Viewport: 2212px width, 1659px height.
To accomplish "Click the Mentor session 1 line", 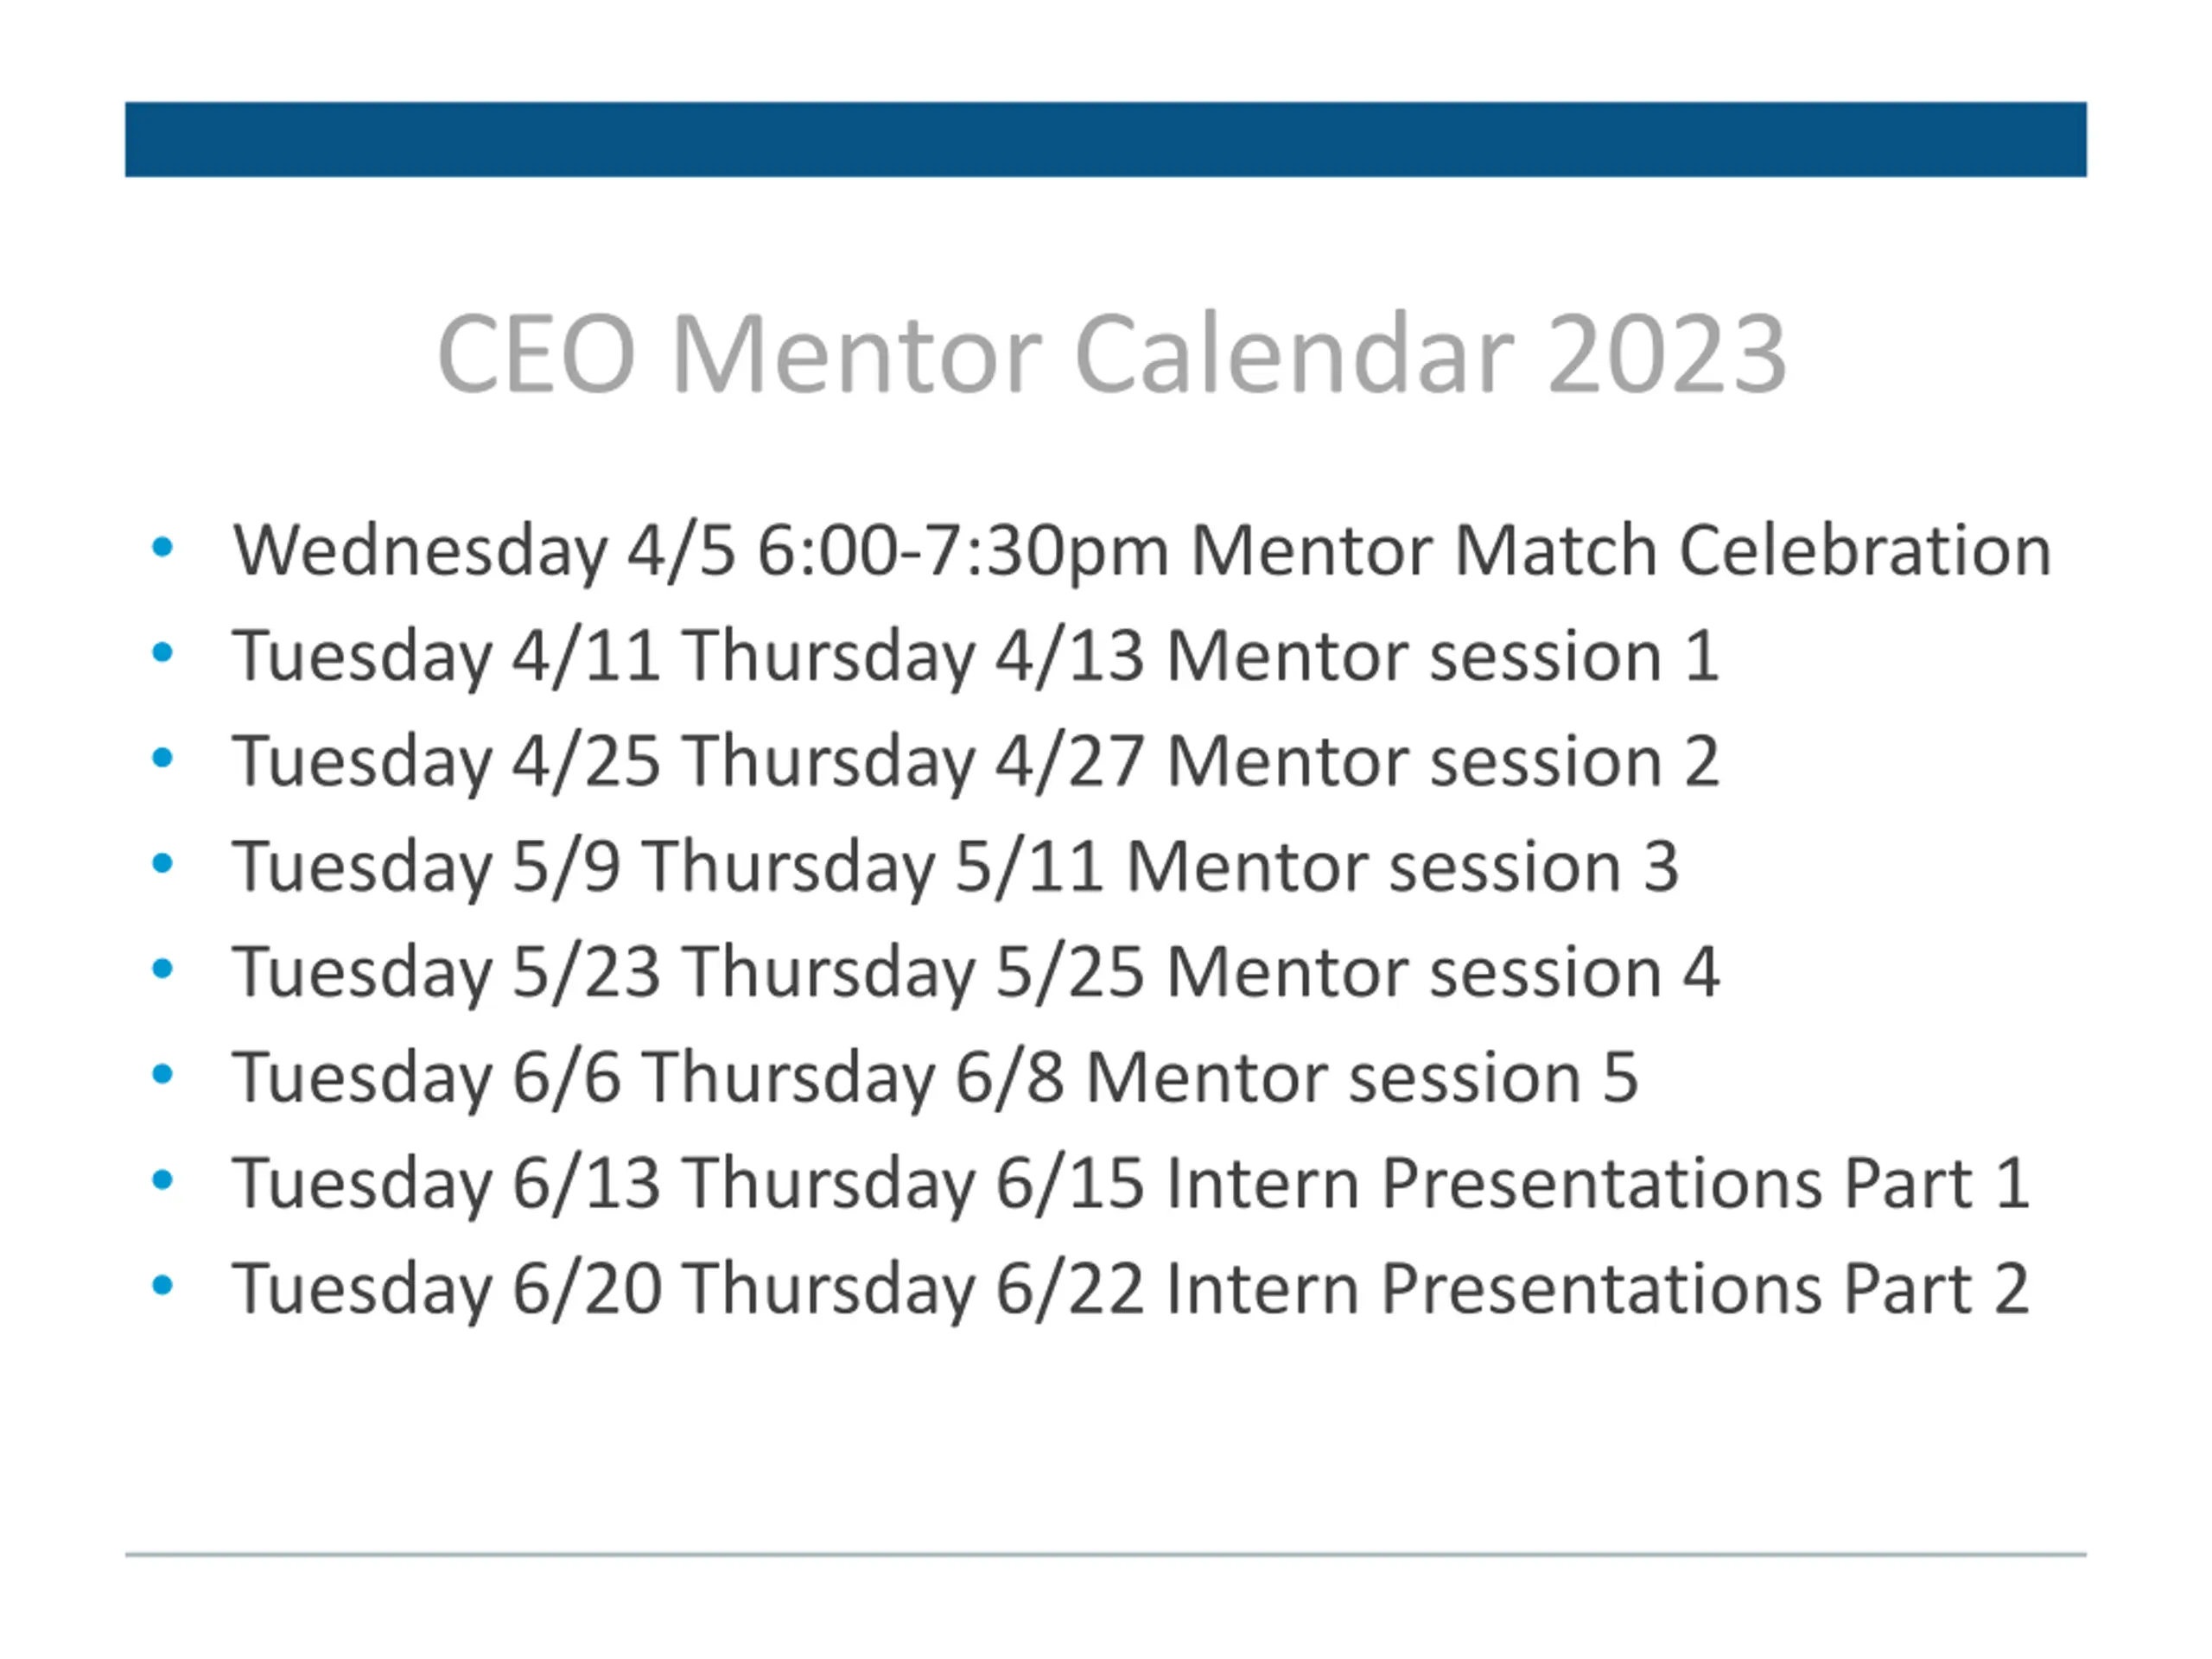I will point(976,657).
